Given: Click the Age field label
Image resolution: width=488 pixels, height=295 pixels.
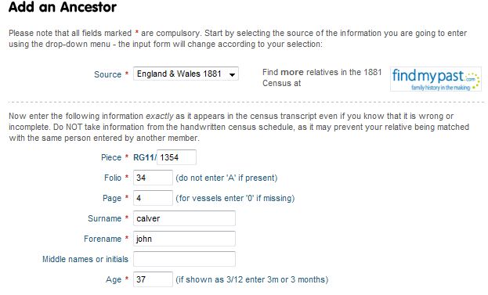Looking at the screenshot, I should [114, 280].
